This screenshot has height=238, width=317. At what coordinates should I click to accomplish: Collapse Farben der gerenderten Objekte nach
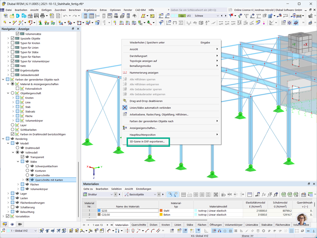3,79
